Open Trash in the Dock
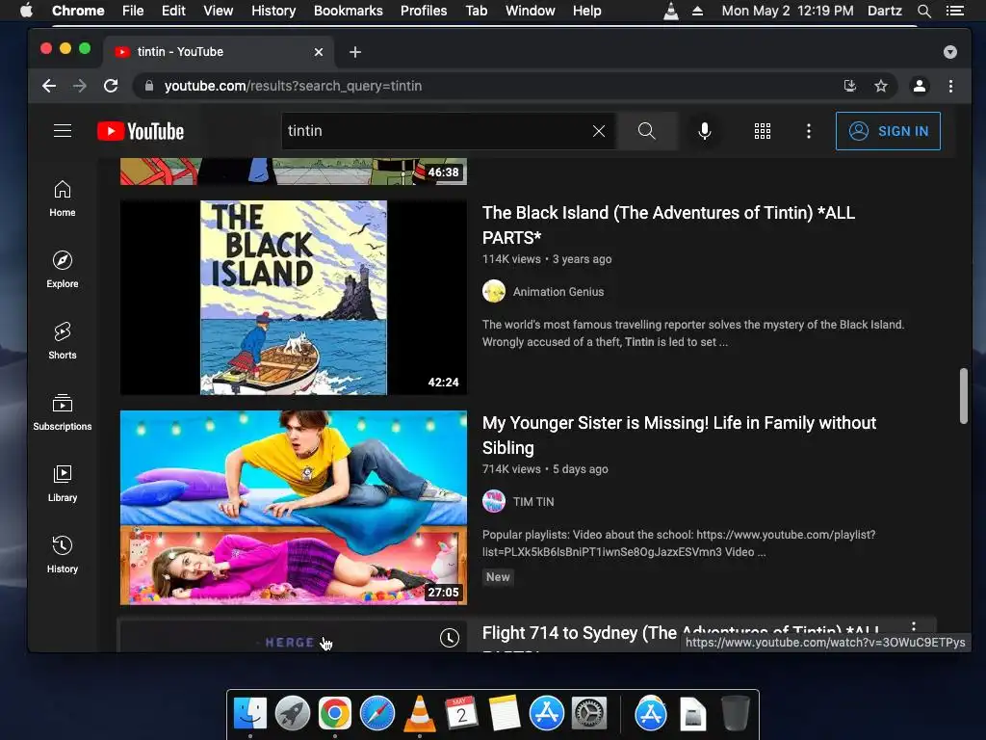The width and height of the screenshot is (986, 740). pyautogui.click(x=735, y=713)
